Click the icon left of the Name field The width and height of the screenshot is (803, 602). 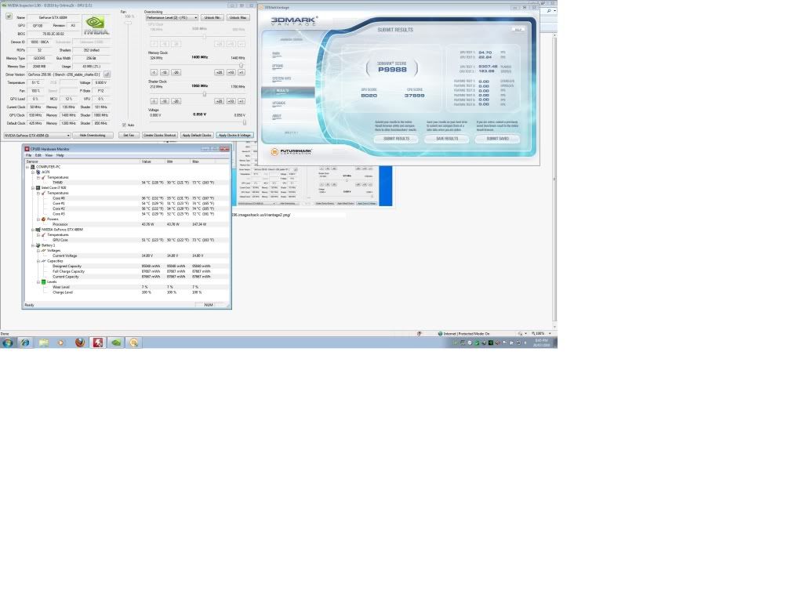[x=9, y=17]
